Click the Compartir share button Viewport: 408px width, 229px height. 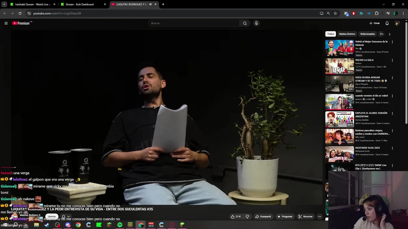pos(263,217)
